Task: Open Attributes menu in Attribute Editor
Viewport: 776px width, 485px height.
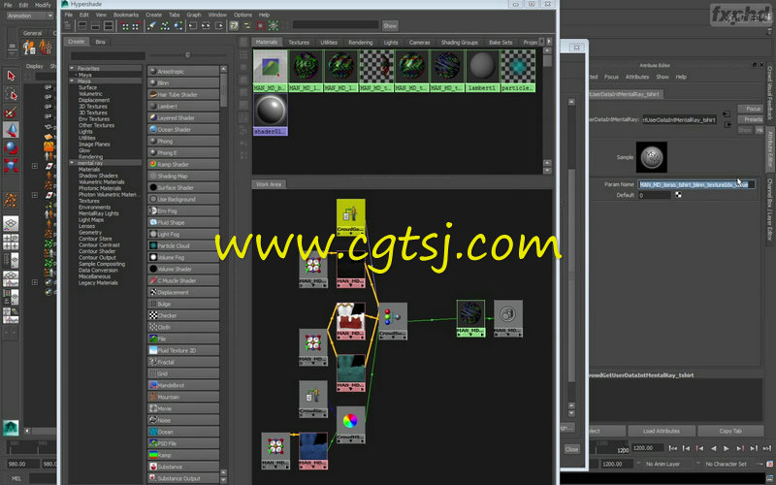Action: 637,77
